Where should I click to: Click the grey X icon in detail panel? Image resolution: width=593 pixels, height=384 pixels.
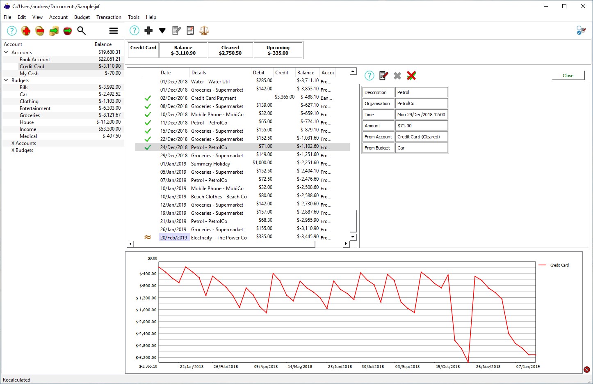point(397,76)
